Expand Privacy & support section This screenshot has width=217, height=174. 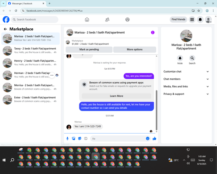tap(186, 94)
